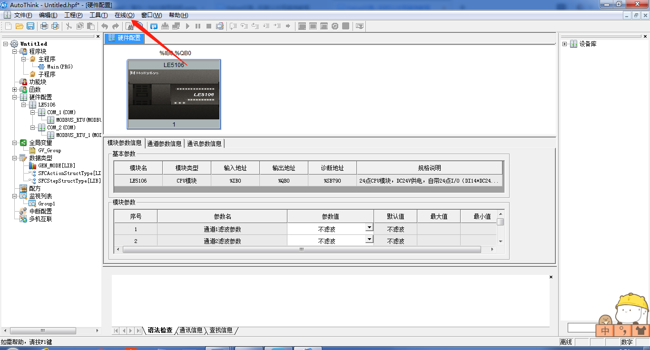
Task: Expand the 设备库 device library node
Action: 565,44
